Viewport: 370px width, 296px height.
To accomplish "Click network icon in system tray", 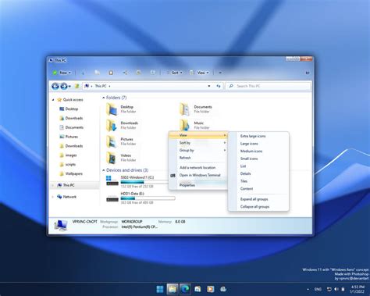I will click(329, 289).
